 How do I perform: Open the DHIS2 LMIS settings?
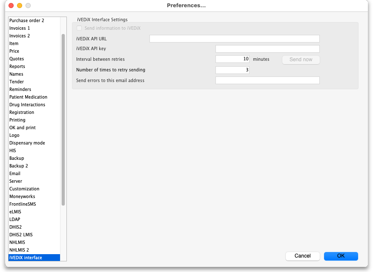pos(21,235)
